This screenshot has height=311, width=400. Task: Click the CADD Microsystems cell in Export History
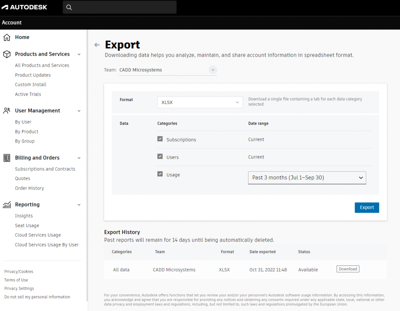(x=174, y=270)
